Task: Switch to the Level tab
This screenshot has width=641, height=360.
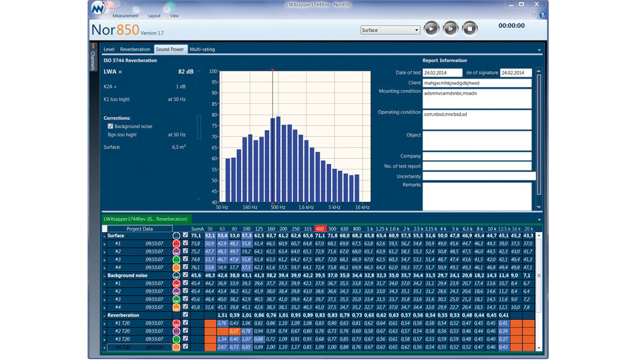Action: pos(109,49)
